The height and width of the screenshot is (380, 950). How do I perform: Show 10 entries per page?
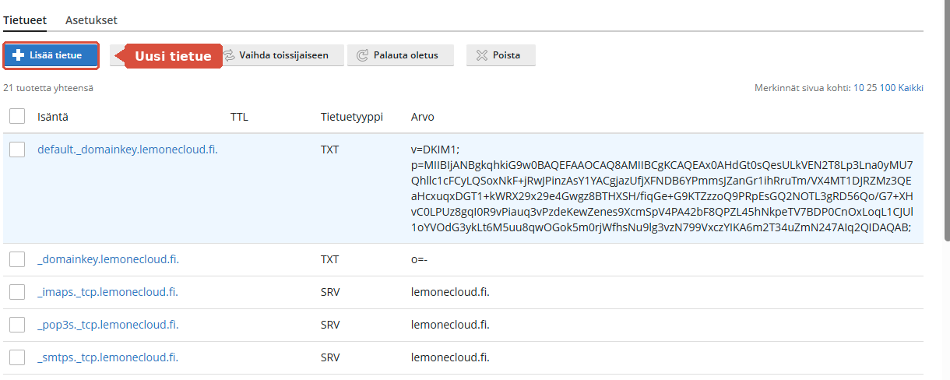[x=858, y=88]
